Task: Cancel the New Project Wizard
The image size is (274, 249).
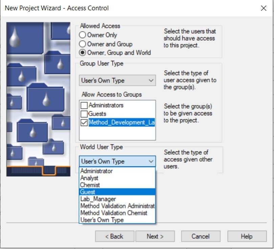Action: pos(201,236)
